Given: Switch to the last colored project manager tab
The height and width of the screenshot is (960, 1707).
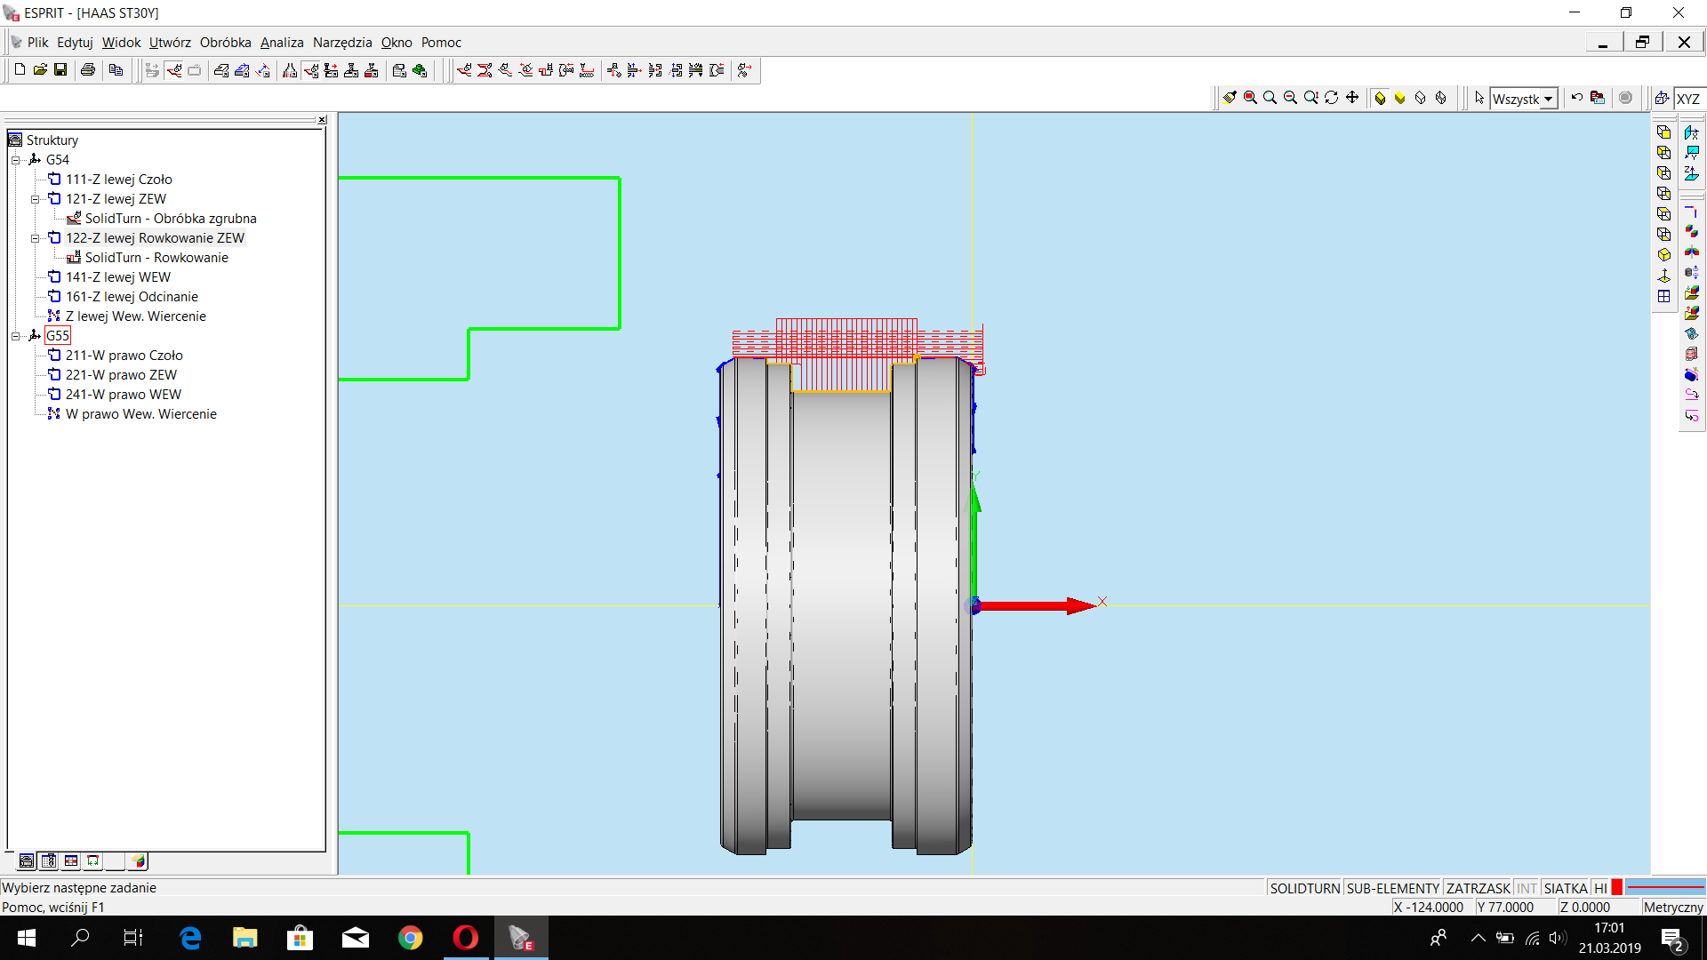Looking at the screenshot, I should [137, 860].
